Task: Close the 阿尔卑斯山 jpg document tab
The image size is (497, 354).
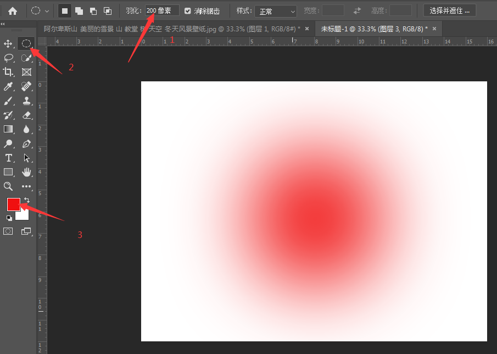Action: pyautogui.click(x=307, y=29)
